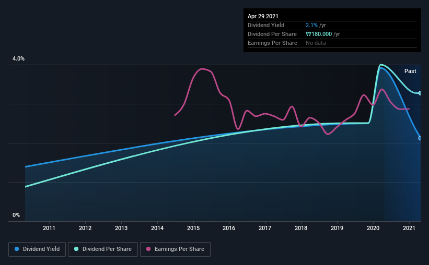Viewport: 429px width, 265px height.
Task: Select the Dividend Per Share endpoint marker
Action: click(x=420, y=93)
